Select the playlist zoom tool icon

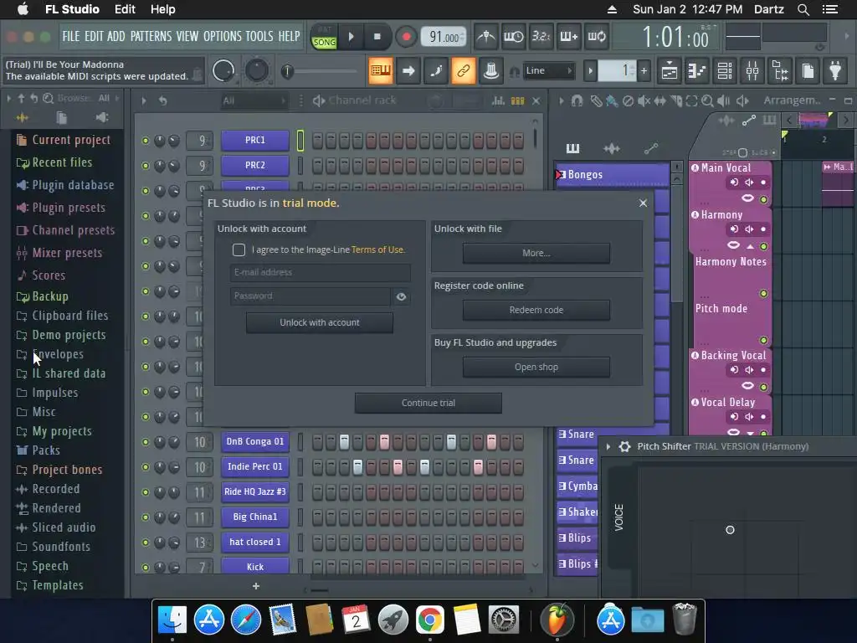pyautogui.click(x=707, y=100)
